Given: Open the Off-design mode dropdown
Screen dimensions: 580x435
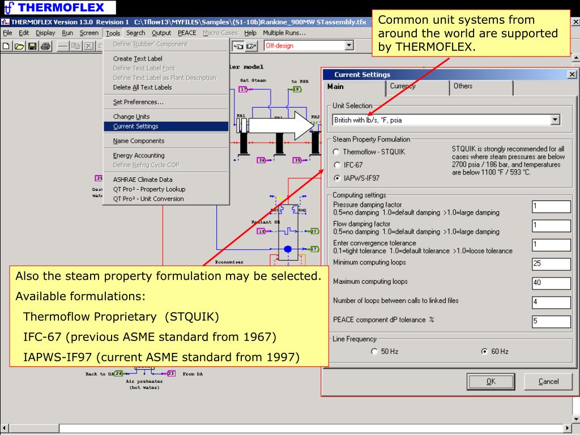Looking at the screenshot, I should pyautogui.click(x=349, y=45).
